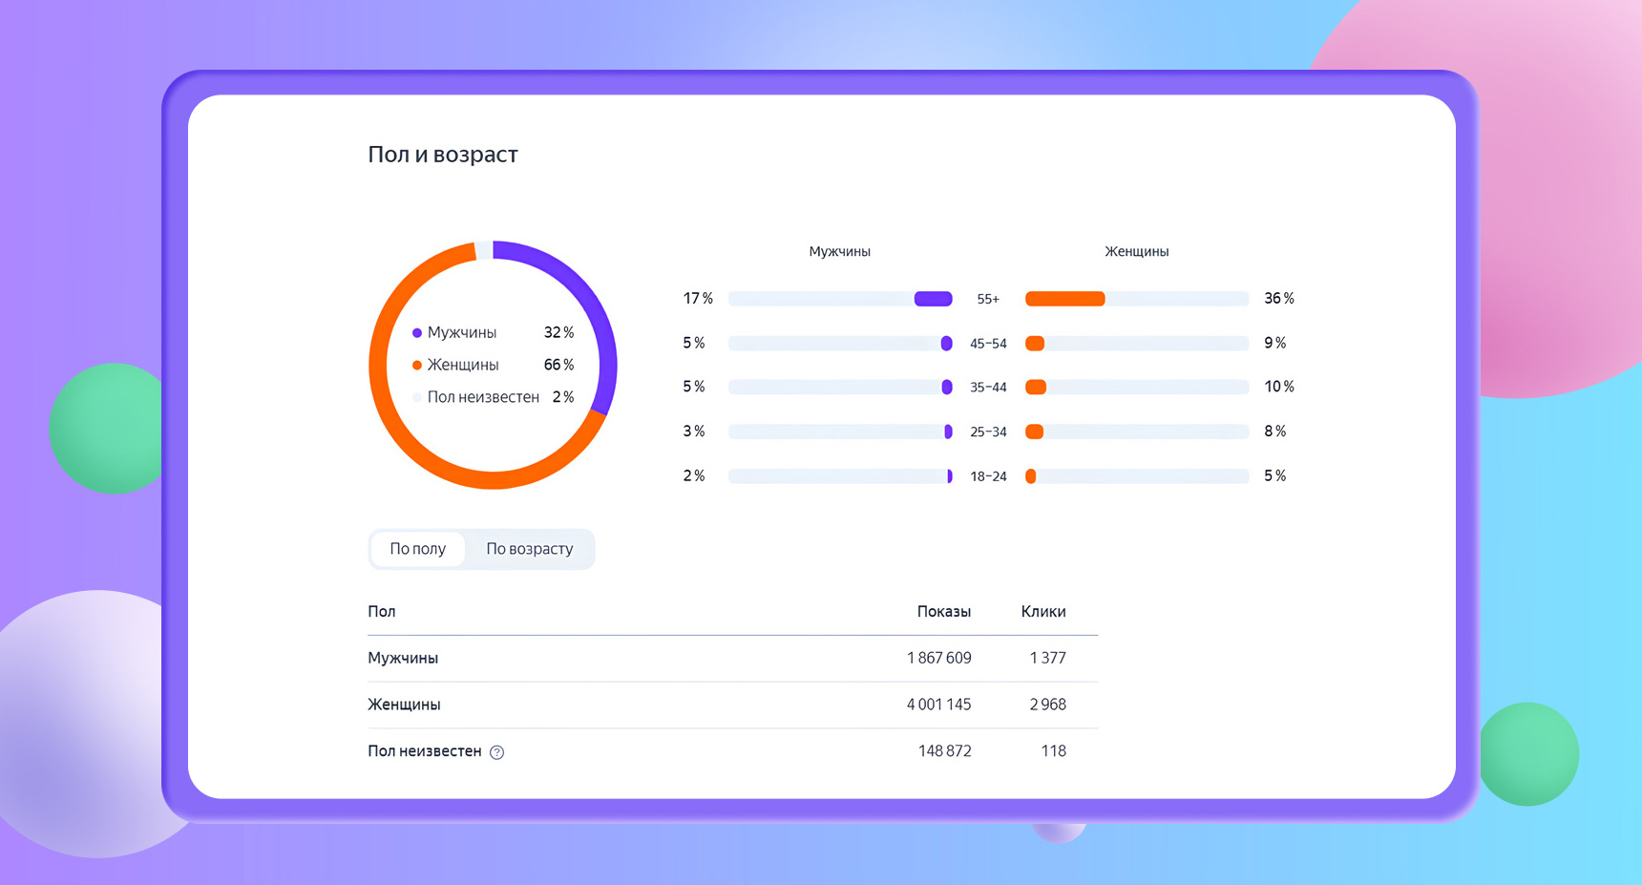1642x885 pixels.
Task: Click the «55+» age group label
Action: 988,300
